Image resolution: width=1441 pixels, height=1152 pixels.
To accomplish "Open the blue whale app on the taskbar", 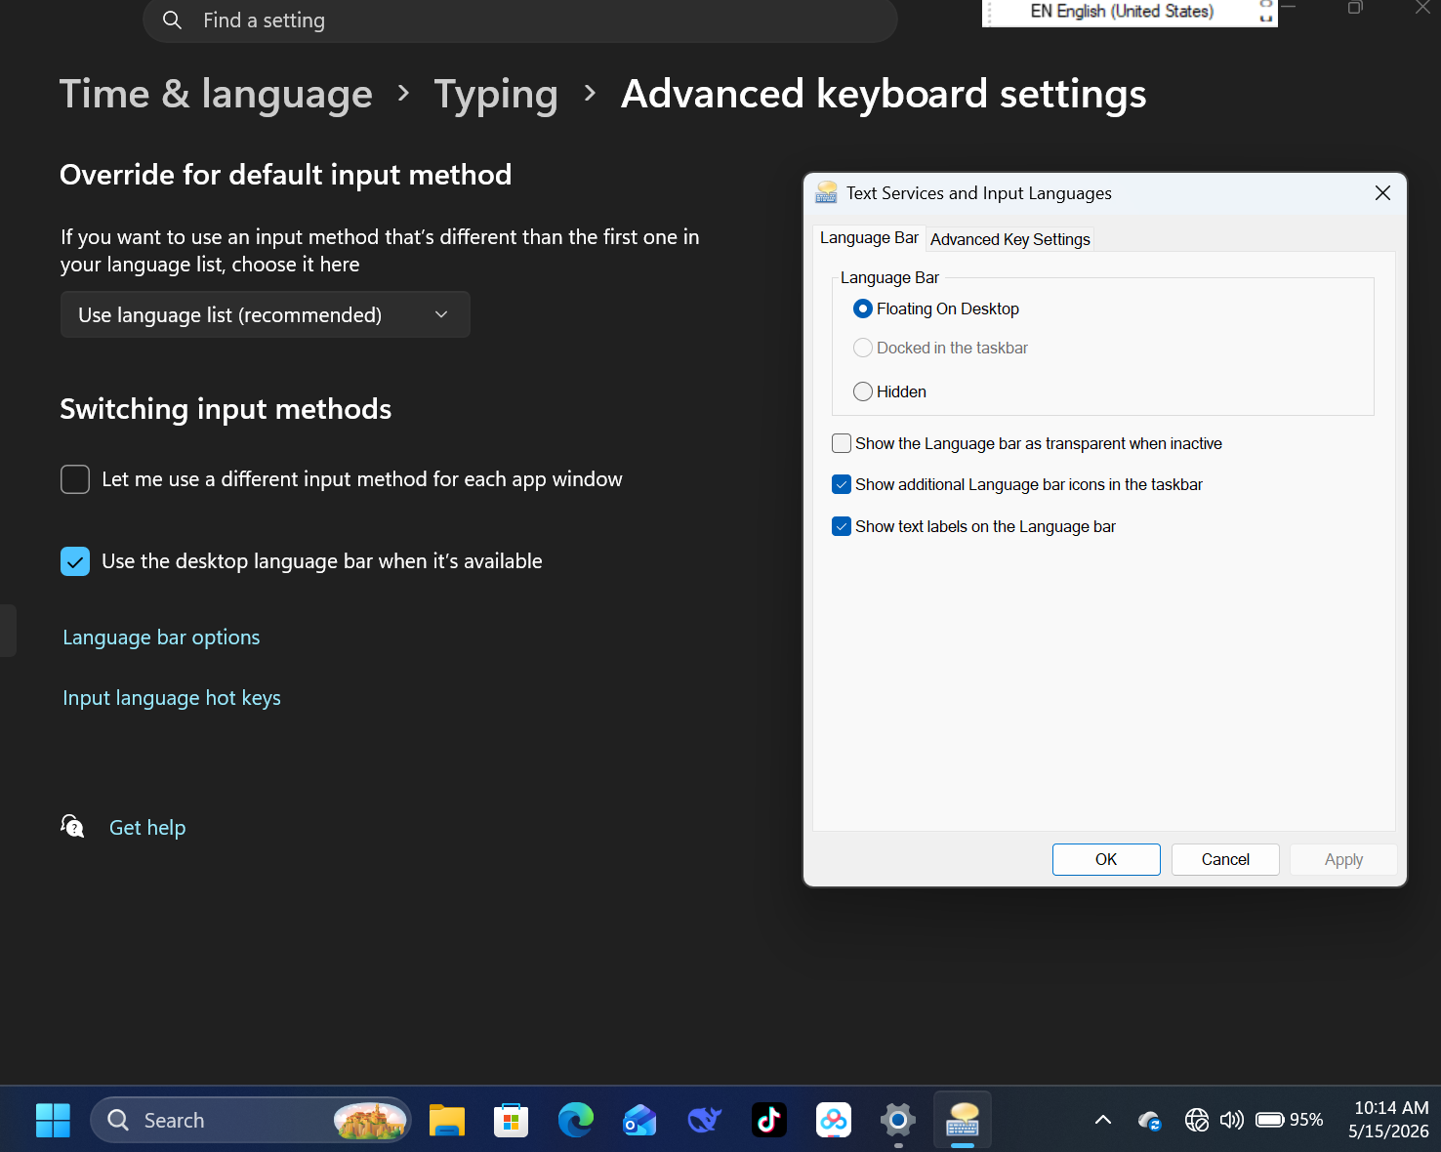I will point(705,1120).
